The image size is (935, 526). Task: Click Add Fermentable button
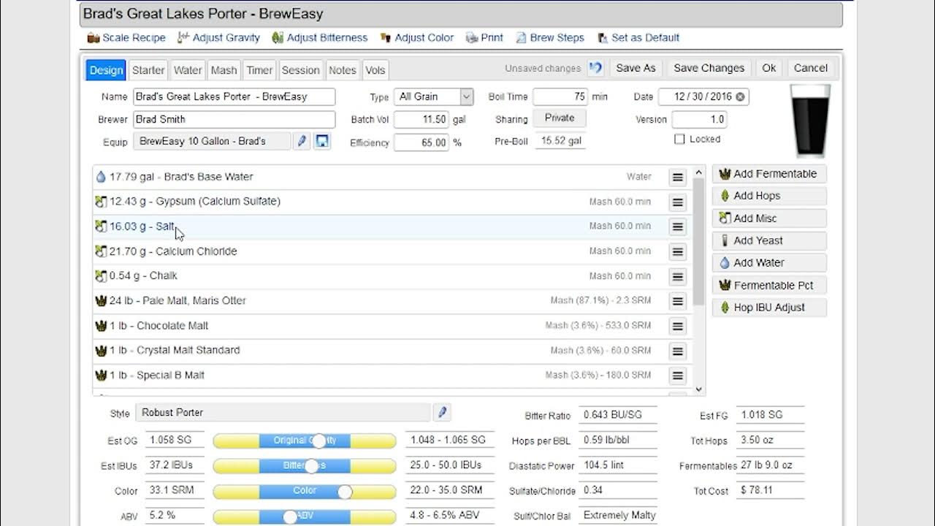tap(769, 174)
